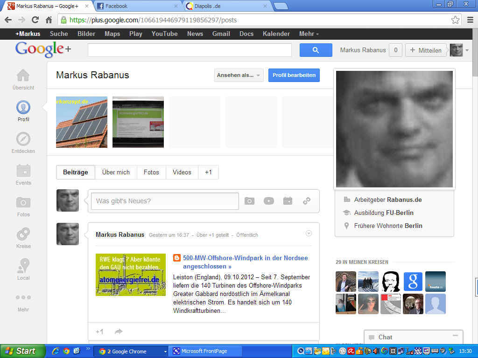The image size is (478, 358).
Task: Share the wind park post with arrow icon
Action: (x=119, y=331)
